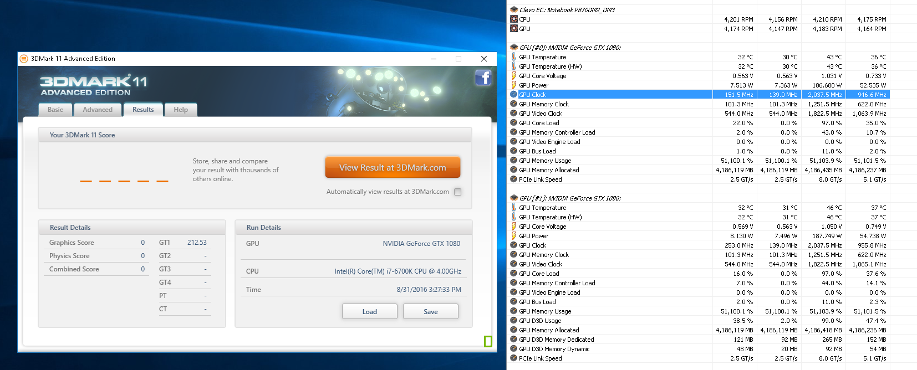
Task: Click the 946.6 MHz average GPU Clock value
Action: click(872, 95)
